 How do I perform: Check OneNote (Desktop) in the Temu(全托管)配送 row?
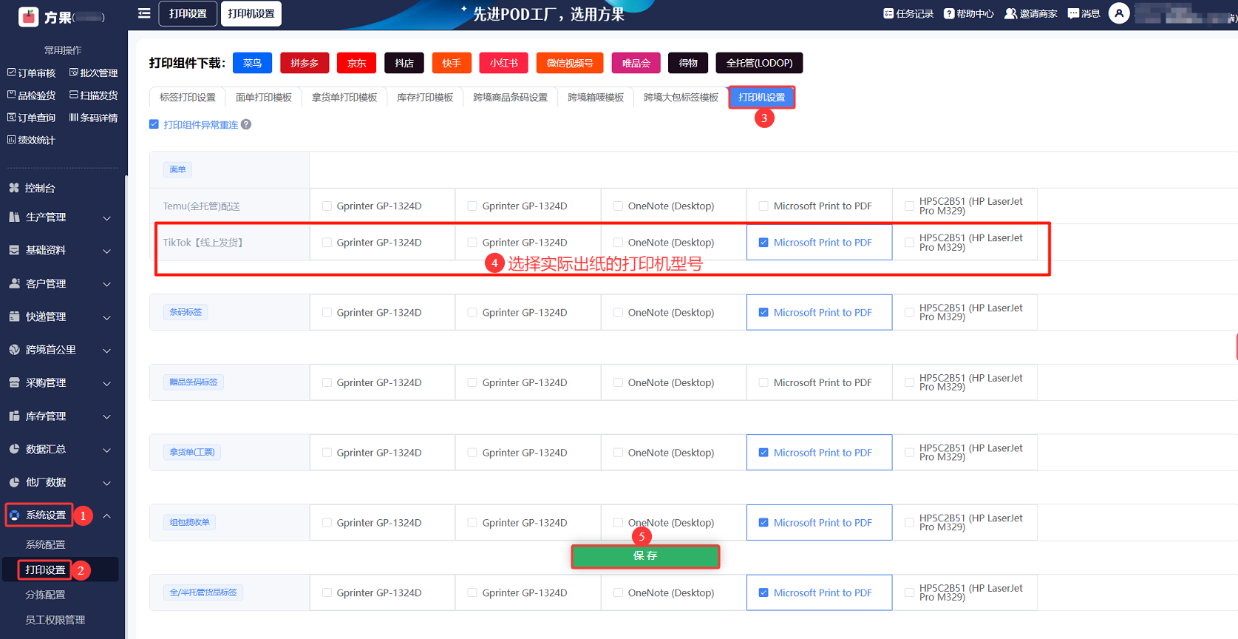point(618,206)
